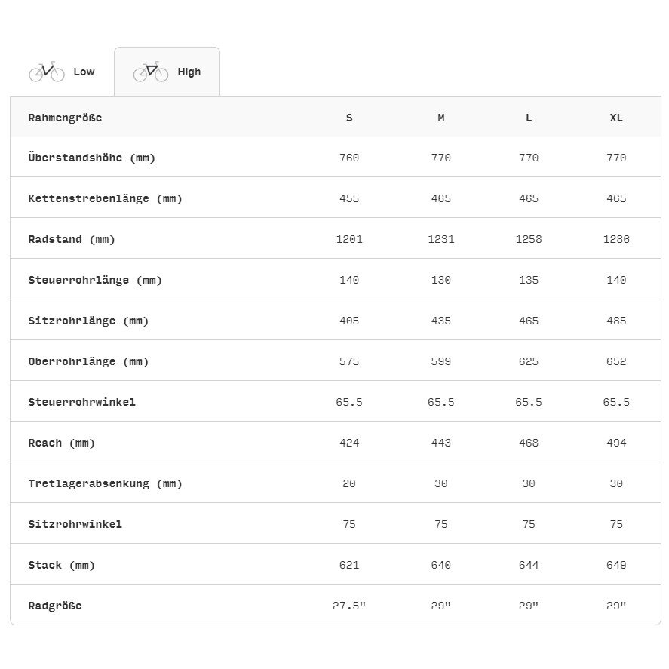Click the Überstandshöhe (mm) row label
This screenshot has width=669, height=669.
point(91,158)
